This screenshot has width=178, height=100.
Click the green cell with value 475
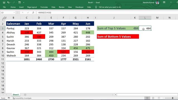click(88, 48)
